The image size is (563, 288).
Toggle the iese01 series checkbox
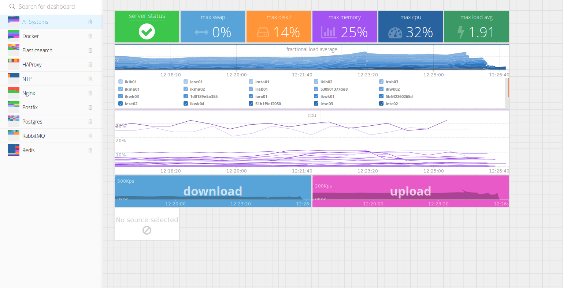click(x=186, y=82)
